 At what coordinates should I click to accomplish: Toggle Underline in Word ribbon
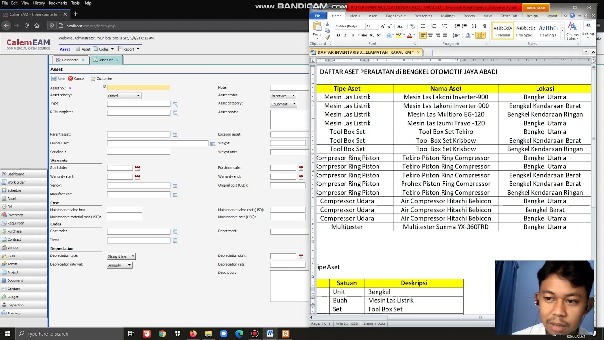(352, 35)
